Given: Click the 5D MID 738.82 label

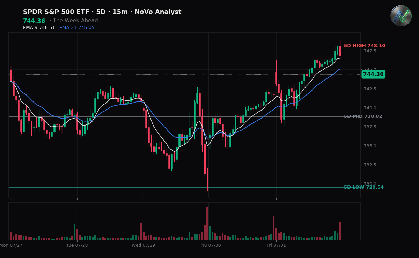Looking at the screenshot, I should click(363, 116).
